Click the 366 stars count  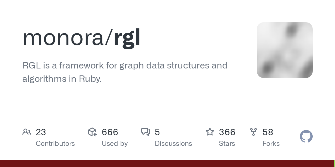227,132
